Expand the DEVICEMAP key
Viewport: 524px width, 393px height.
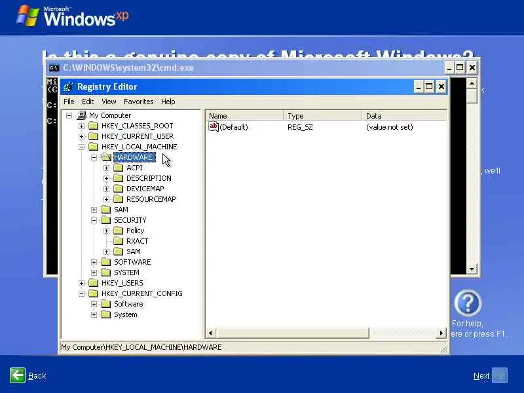pyautogui.click(x=106, y=189)
